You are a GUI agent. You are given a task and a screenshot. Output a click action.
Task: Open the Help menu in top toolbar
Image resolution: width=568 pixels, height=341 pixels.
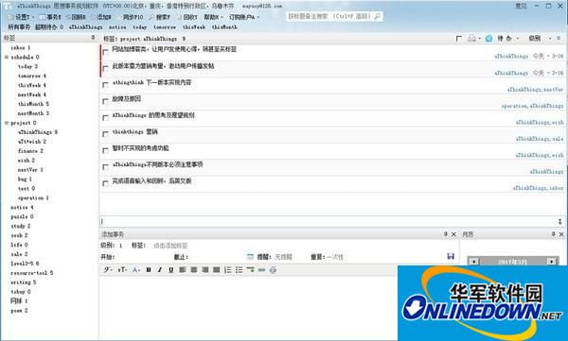tap(213, 17)
